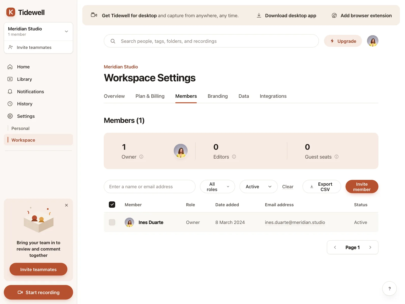Click the camera icon in the desktop banner
Screen dimensions: 405x304
[94, 15]
